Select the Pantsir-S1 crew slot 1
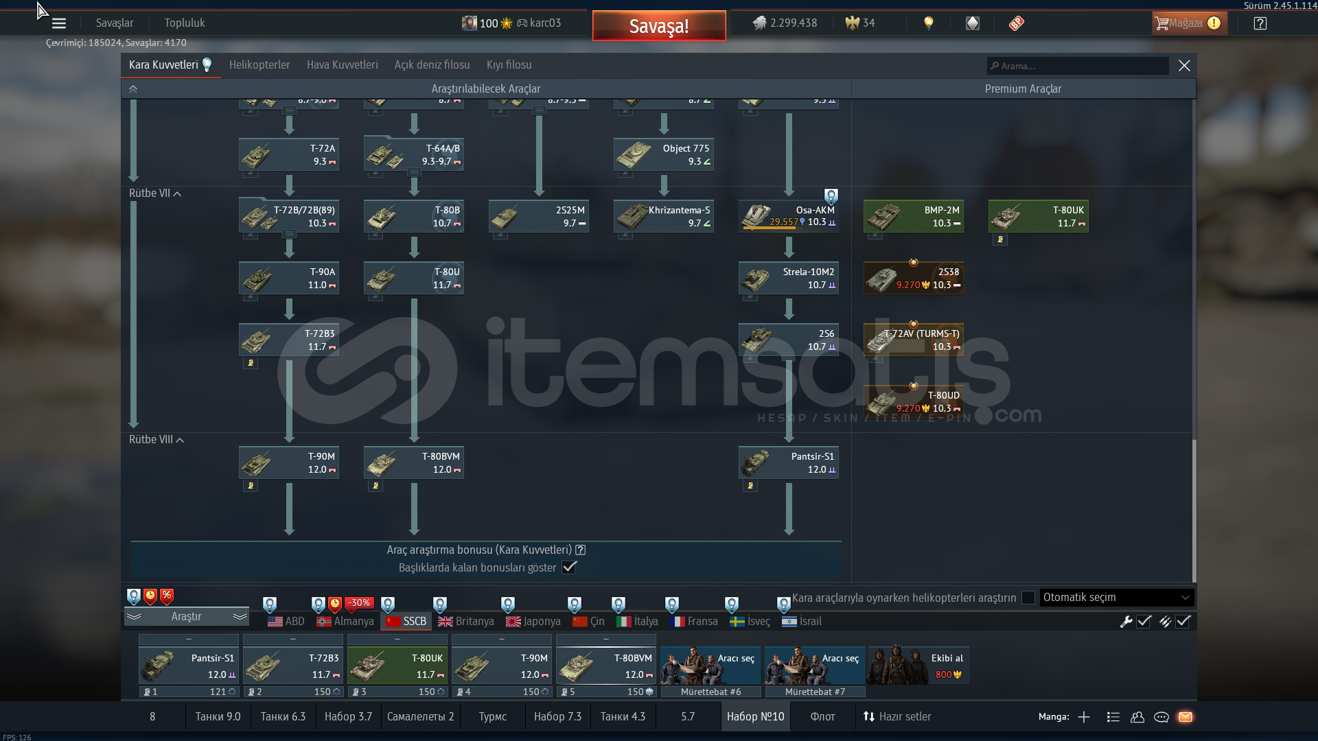 (x=189, y=666)
